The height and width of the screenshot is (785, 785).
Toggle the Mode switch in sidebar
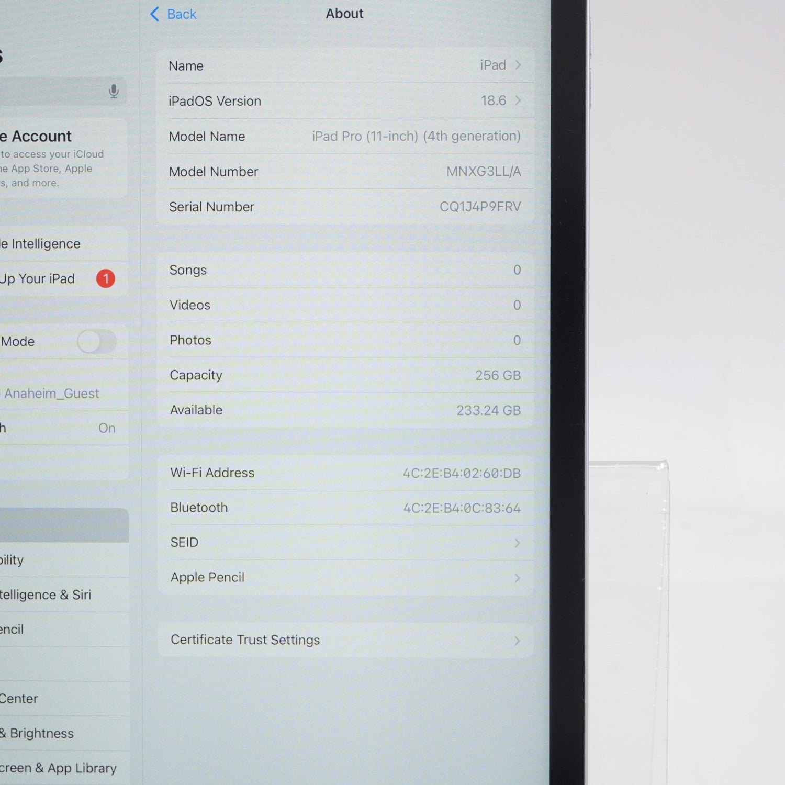tap(97, 342)
